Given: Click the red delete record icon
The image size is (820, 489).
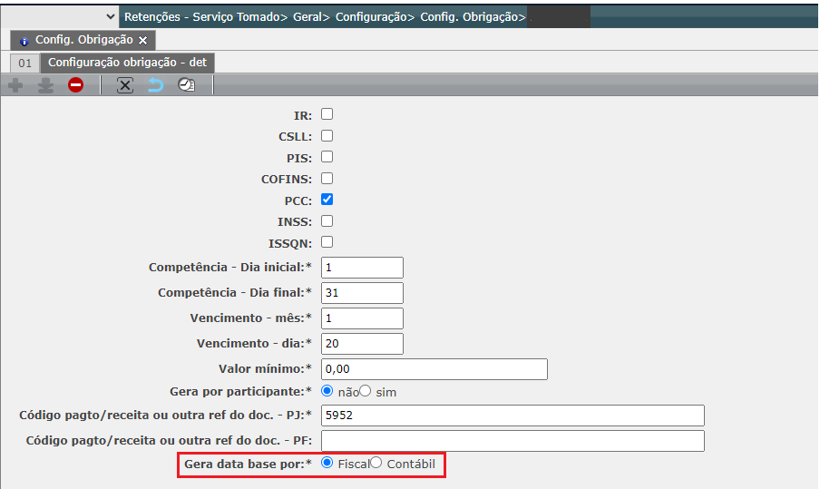Looking at the screenshot, I should click(x=75, y=85).
